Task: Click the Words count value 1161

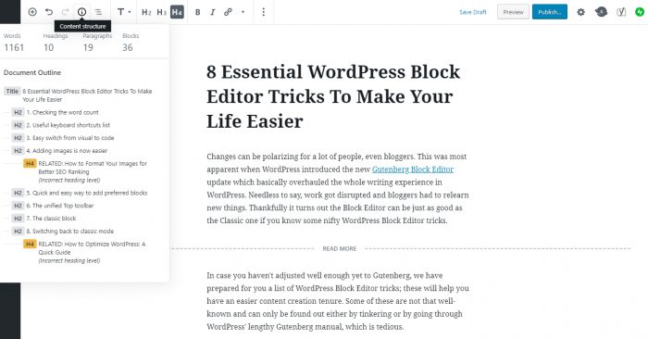Action: click(14, 48)
